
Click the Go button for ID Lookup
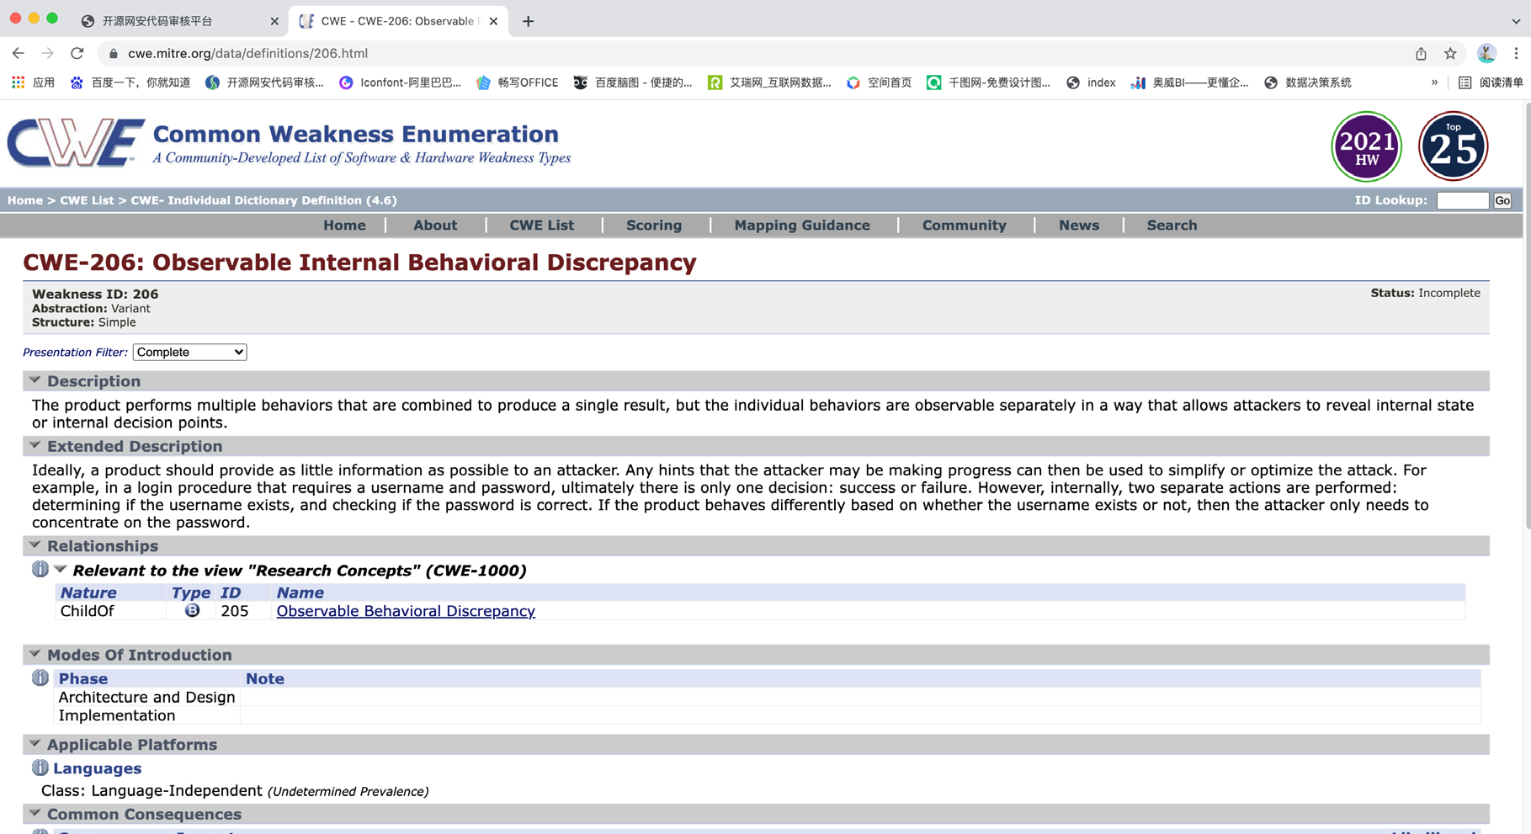click(x=1502, y=200)
